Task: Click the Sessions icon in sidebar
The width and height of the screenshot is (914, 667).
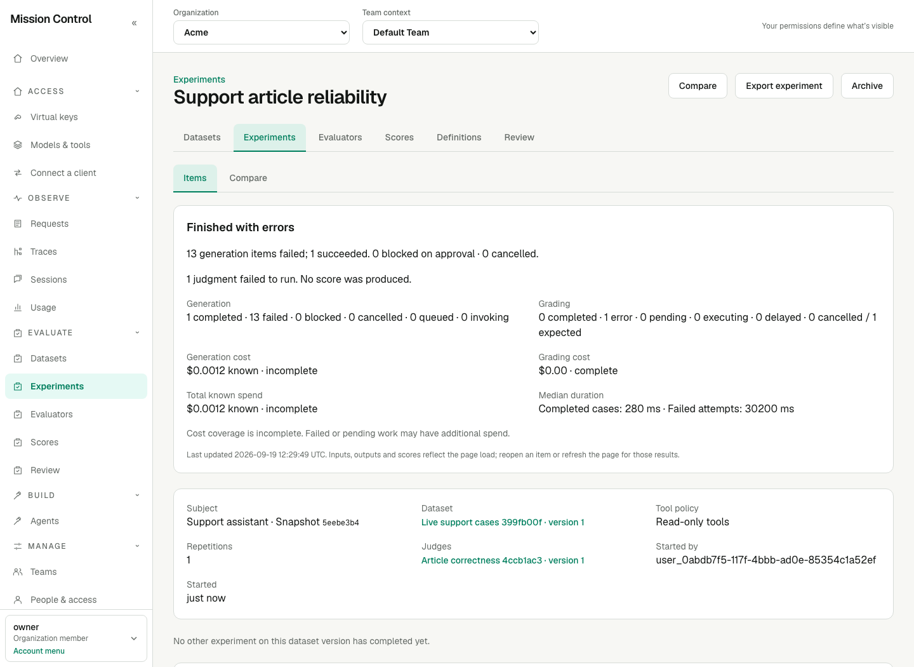Action: (x=18, y=280)
